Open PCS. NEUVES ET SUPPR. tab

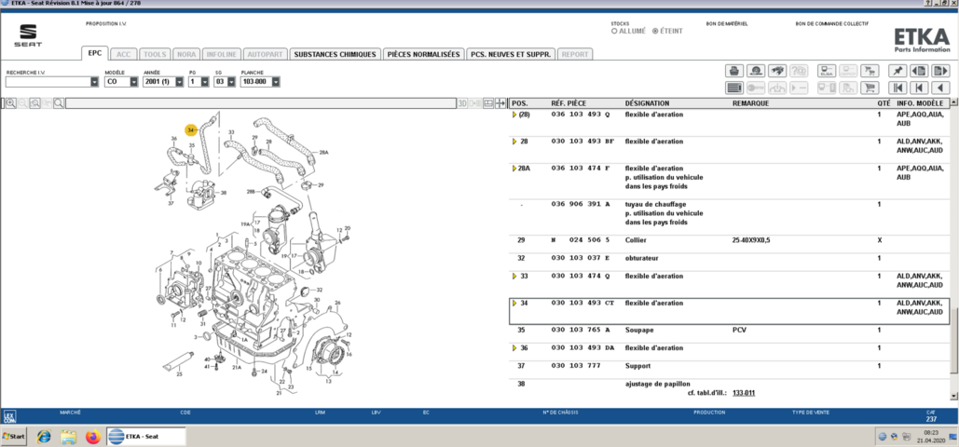[511, 54]
